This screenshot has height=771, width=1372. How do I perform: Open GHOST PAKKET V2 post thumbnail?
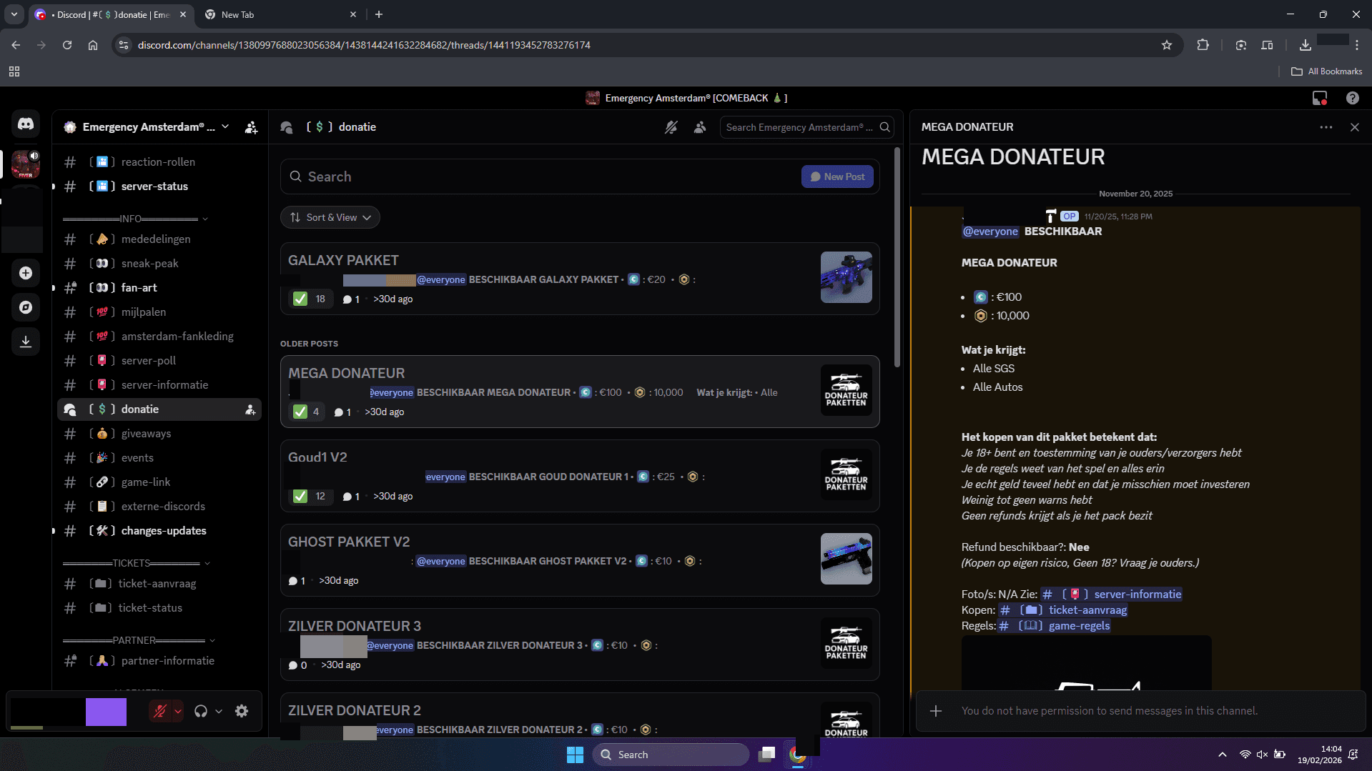846,559
